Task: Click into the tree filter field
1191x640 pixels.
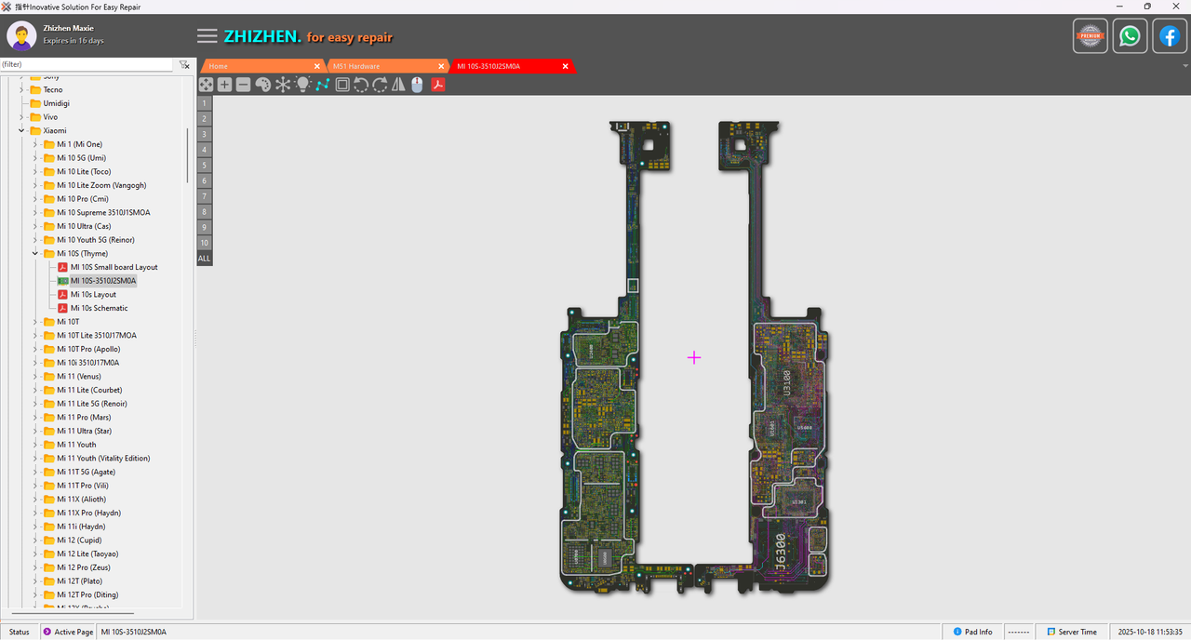Action: [87, 65]
